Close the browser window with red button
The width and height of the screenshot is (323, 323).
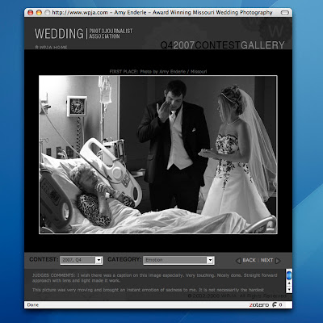pos(31,12)
